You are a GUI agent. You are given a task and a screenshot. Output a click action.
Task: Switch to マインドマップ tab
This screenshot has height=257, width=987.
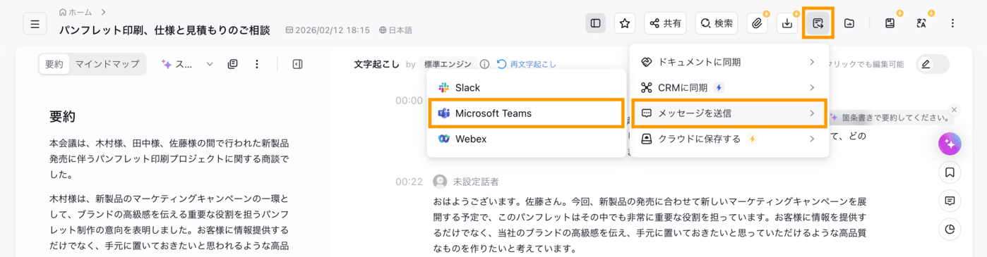point(107,64)
